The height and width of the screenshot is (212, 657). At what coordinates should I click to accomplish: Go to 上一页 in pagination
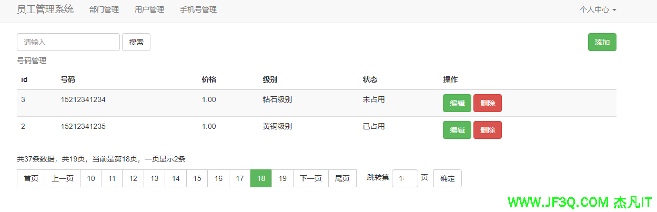pyautogui.click(x=63, y=178)
